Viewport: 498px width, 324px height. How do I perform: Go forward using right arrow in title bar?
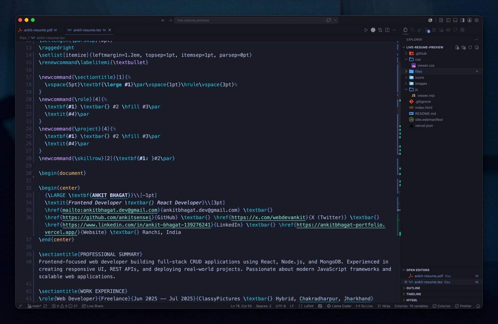click(x=170, y=20)
